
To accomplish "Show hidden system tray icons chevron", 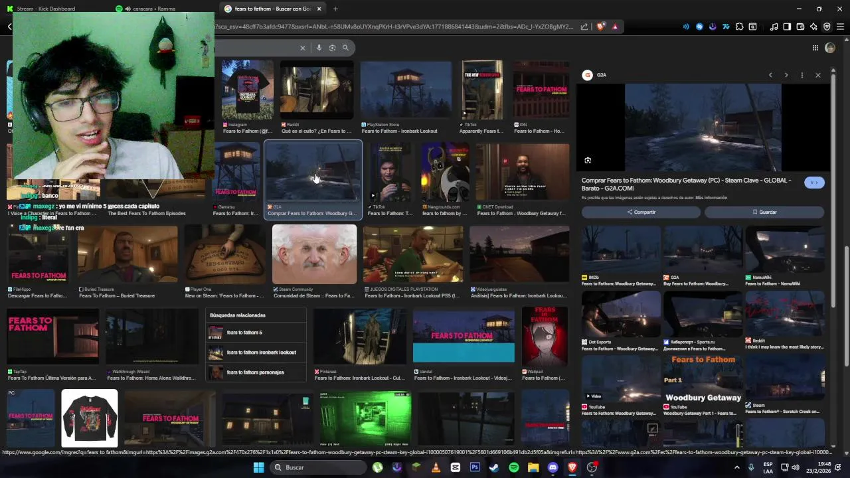I will tap(736, 467).
